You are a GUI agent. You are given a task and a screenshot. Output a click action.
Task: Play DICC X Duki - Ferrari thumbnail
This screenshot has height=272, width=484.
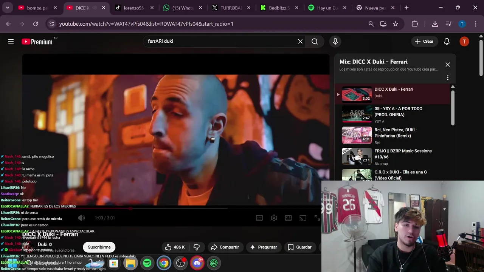tap(357, 94)
